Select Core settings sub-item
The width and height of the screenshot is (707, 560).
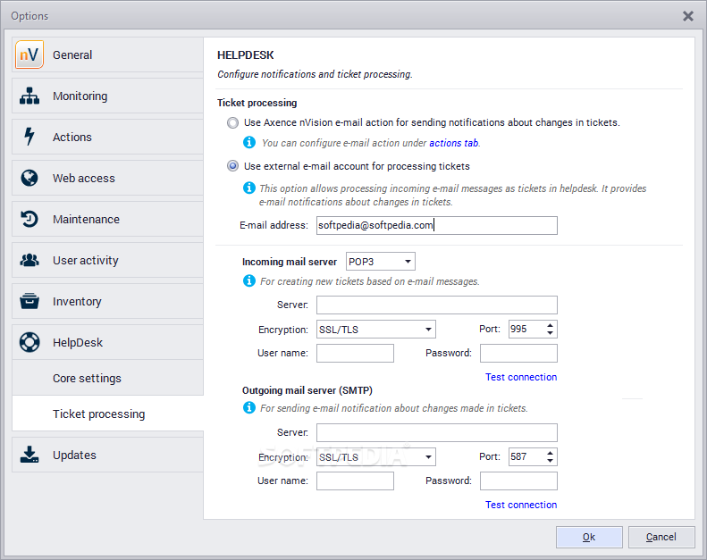(107, 378)
